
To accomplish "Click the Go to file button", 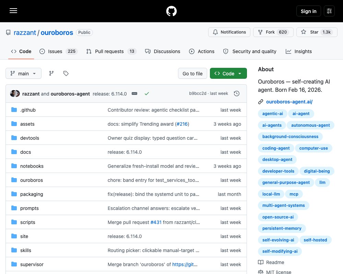I will (192, 73).
